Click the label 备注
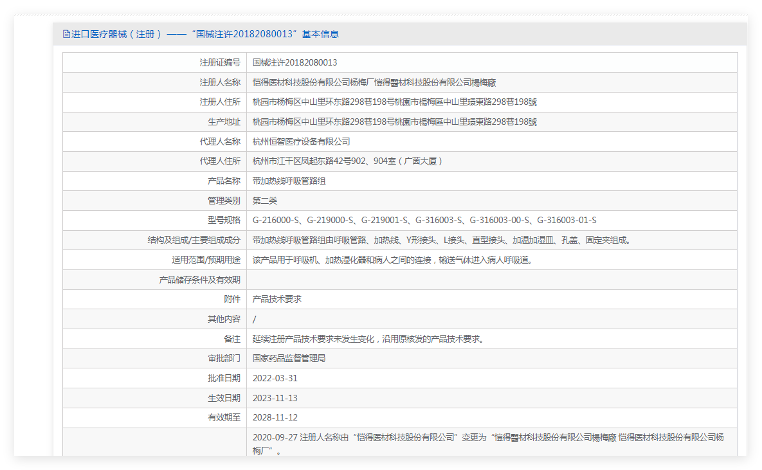 click(x=232, y=339)
